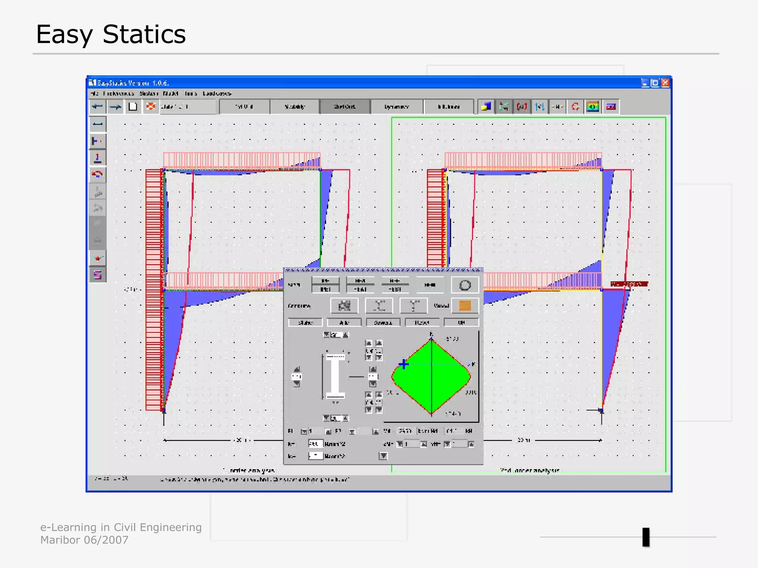Open the System menu
The height and width of the screenshot is (568, 758).
point(149,93)
